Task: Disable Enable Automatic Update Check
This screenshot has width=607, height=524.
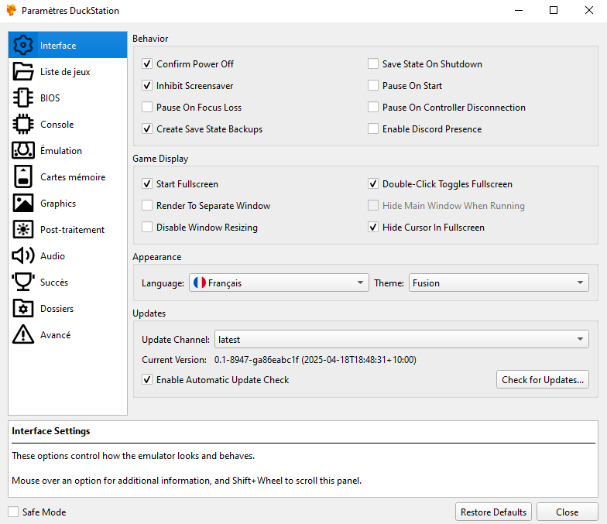Action: [x=147, y=379]
